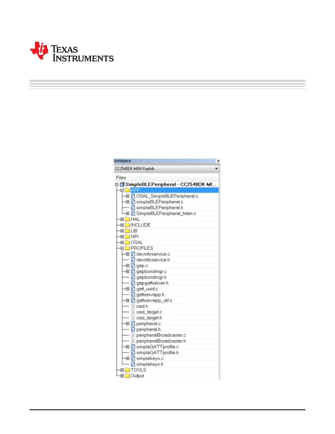Click the excluded file icon of oad_target.h

133,318
